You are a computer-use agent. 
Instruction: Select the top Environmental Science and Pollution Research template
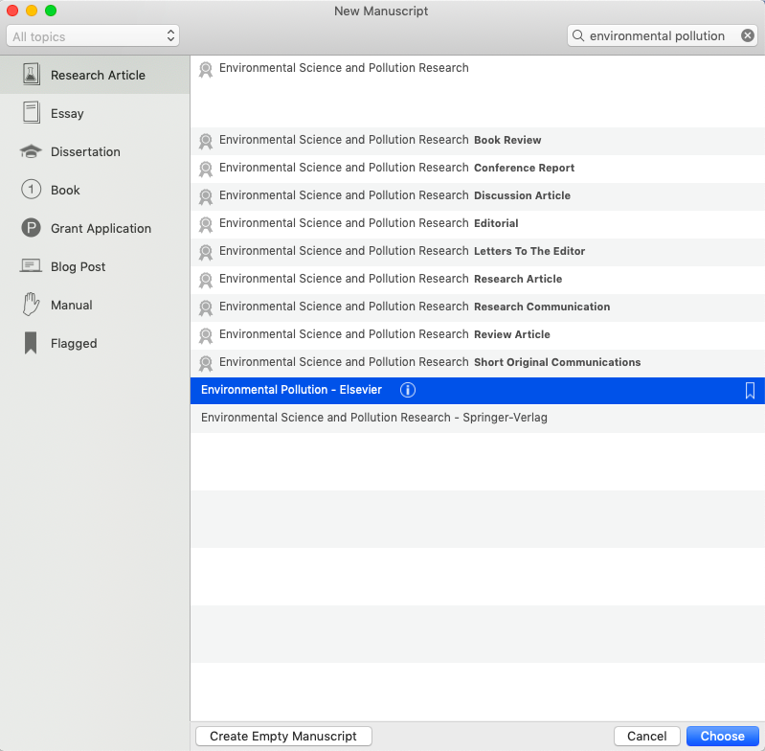(x=478, y=91)
